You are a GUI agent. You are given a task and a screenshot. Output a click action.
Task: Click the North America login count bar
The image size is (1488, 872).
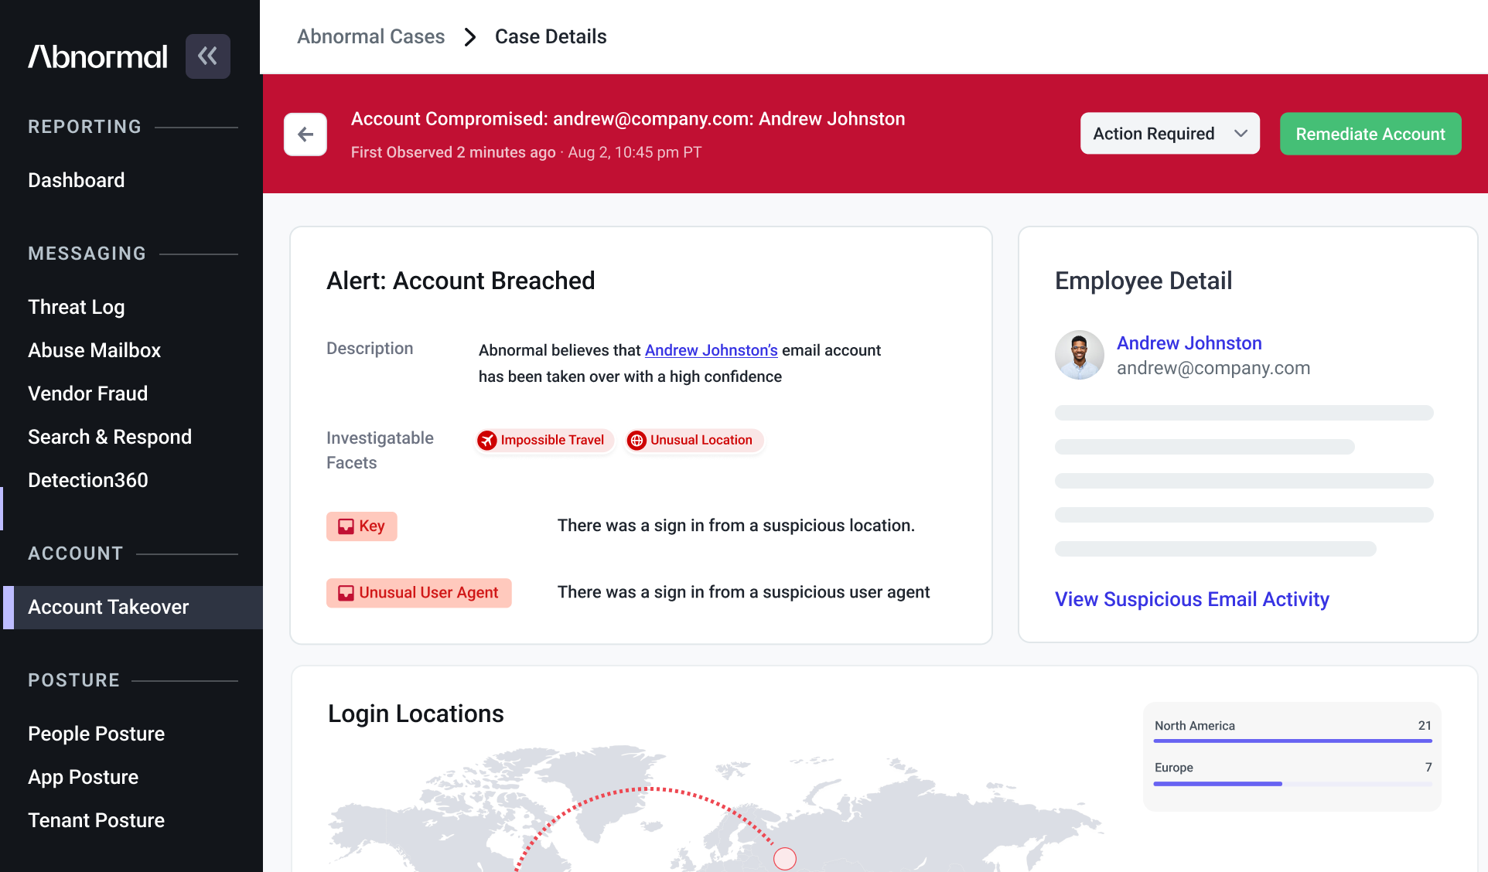point(1292,741)
